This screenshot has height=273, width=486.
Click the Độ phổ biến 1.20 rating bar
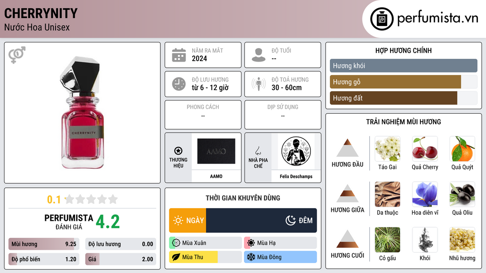tap(44, 259)
